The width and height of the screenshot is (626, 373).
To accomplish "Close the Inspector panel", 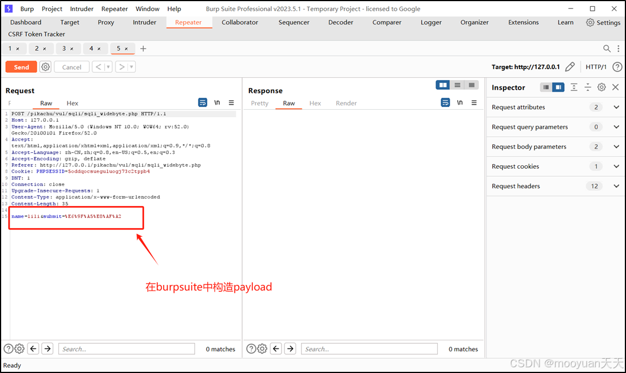I will [x=616, y=87].
